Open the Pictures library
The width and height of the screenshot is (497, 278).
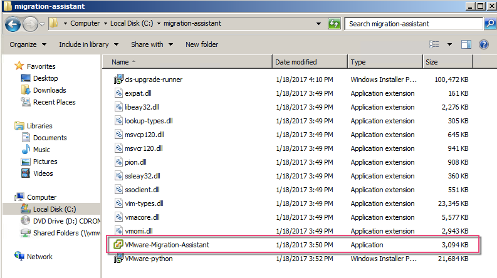pyautogui.click(x=45, y=162)
